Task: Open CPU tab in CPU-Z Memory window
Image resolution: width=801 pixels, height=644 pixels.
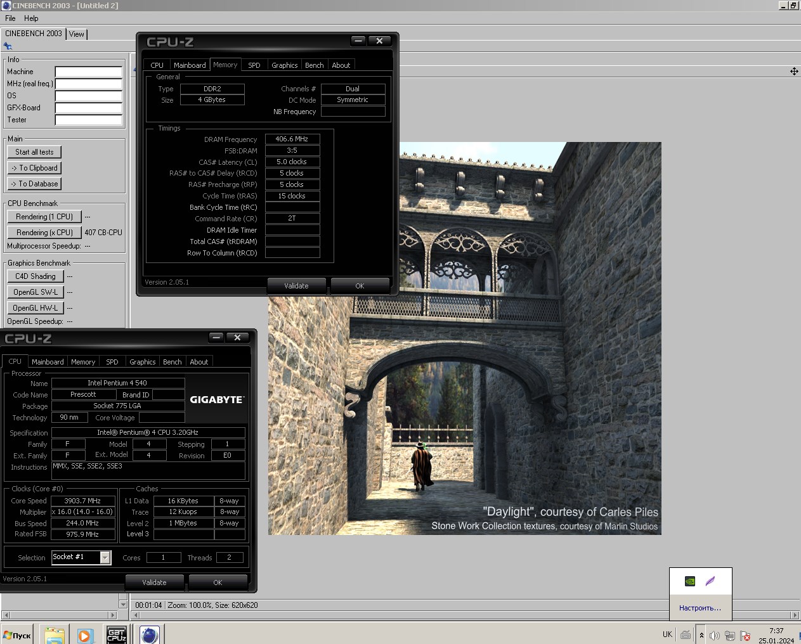Action: 157,65
